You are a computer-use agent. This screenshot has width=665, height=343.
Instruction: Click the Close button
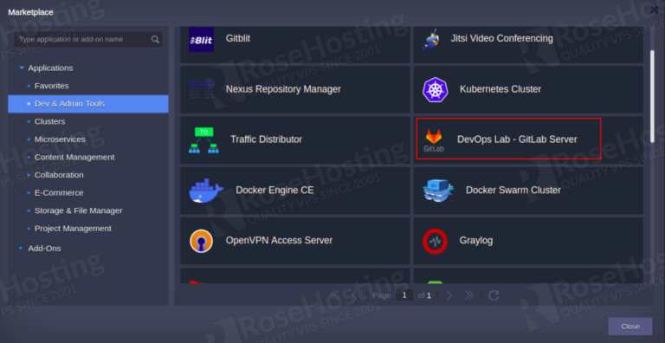click(630, 327)
